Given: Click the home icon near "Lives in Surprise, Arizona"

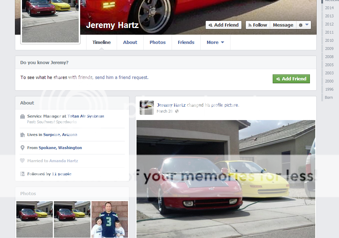Looking at the screenshot, I should (x=23, y=135).
